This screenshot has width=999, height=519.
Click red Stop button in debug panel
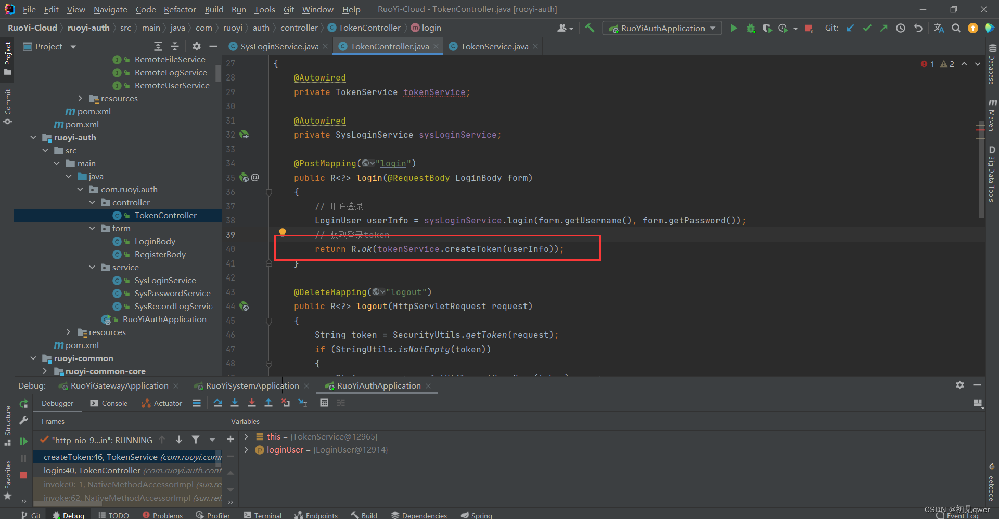pos(23,475)
